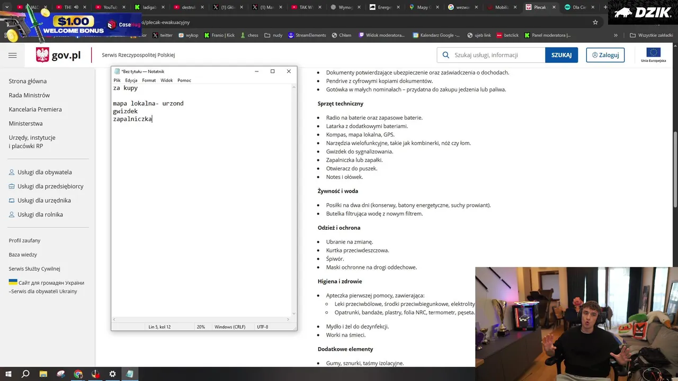Open Windows taskbar search
Screen dimensions: 678x381
point(25,374)
